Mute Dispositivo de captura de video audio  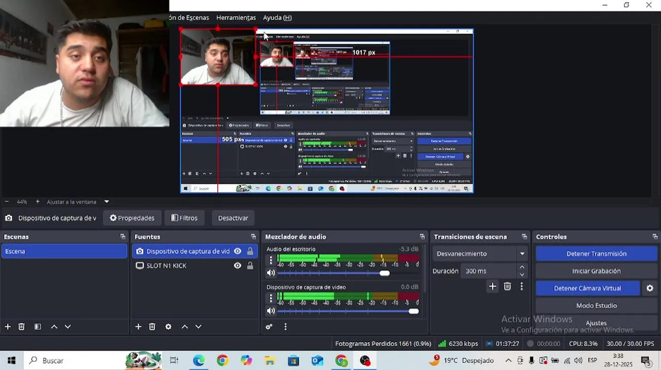coord(271,311)
